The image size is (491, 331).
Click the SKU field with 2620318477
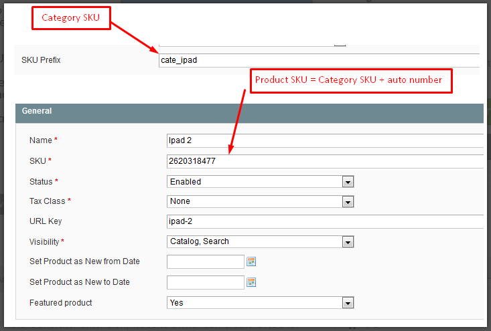click(325, 161)
